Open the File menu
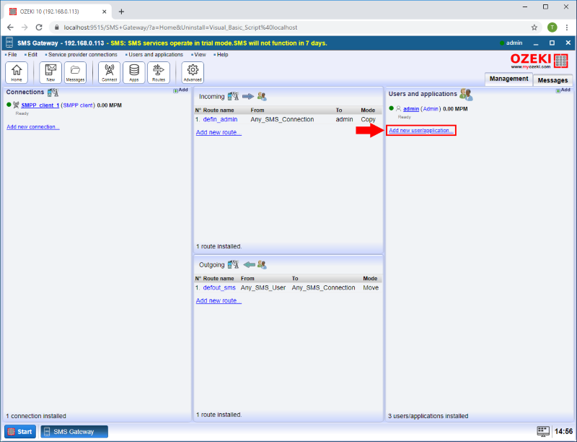The width and height of the screenshot is (577, 442). point(12,54)
